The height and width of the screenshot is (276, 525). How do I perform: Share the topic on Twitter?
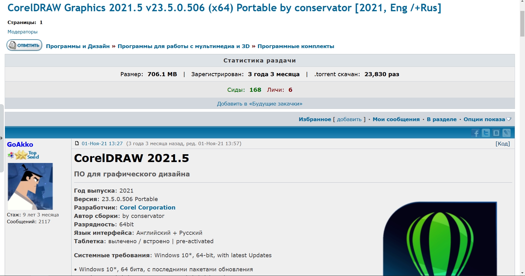486,133
